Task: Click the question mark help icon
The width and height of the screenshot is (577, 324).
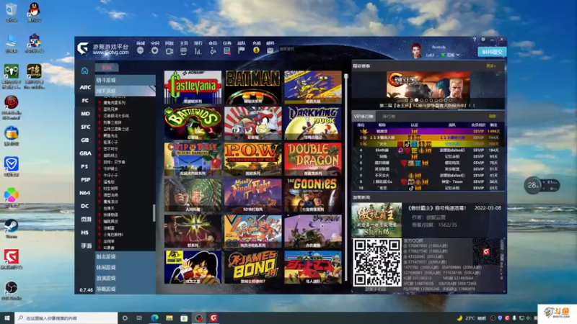Action: pos(475,40)
